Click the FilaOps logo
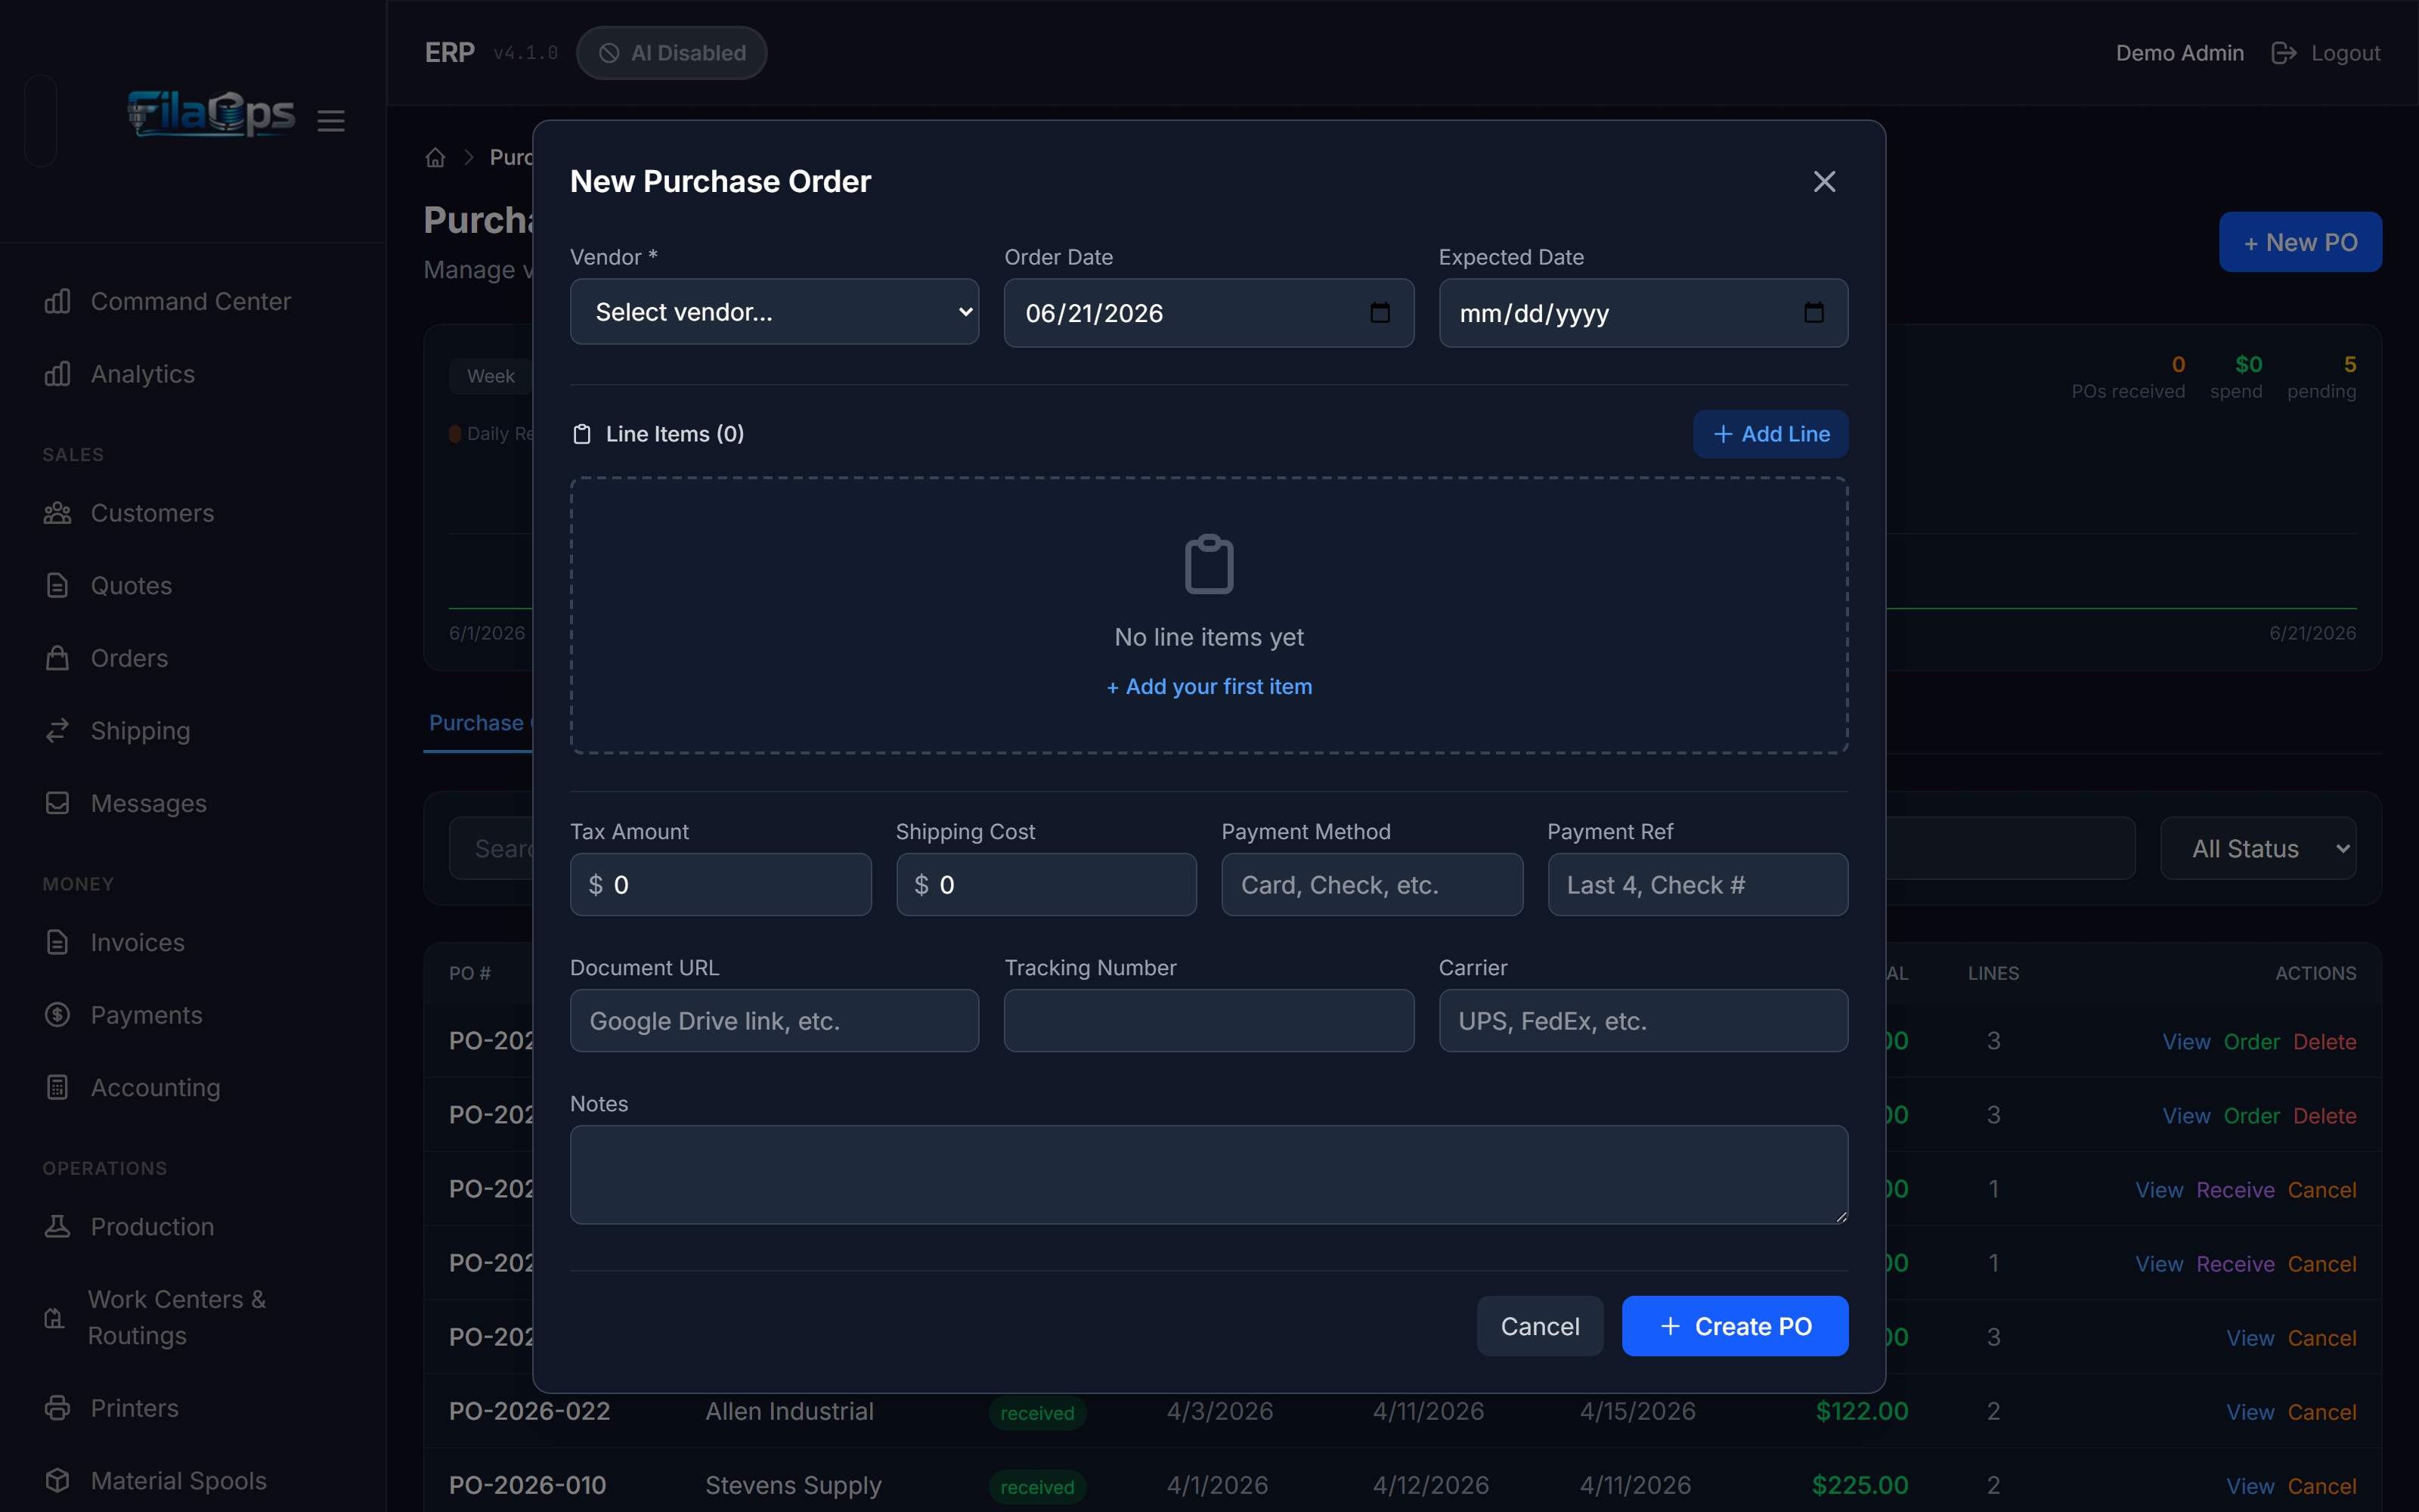The height and width of the screenshot is (1512, 2419). point(211,113)
